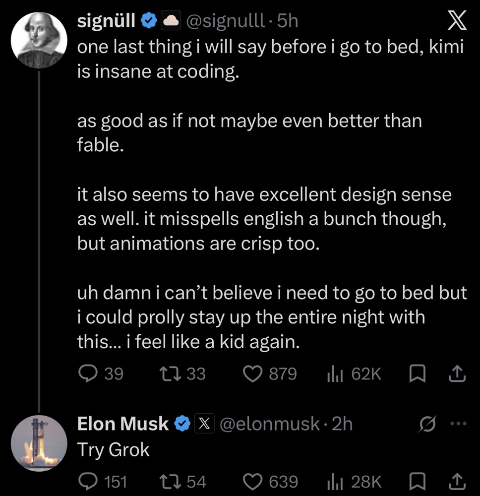
Task: Like Elon Musk's reply showing 639 likes
Action: pyautogui.click(x=252, y=482)
